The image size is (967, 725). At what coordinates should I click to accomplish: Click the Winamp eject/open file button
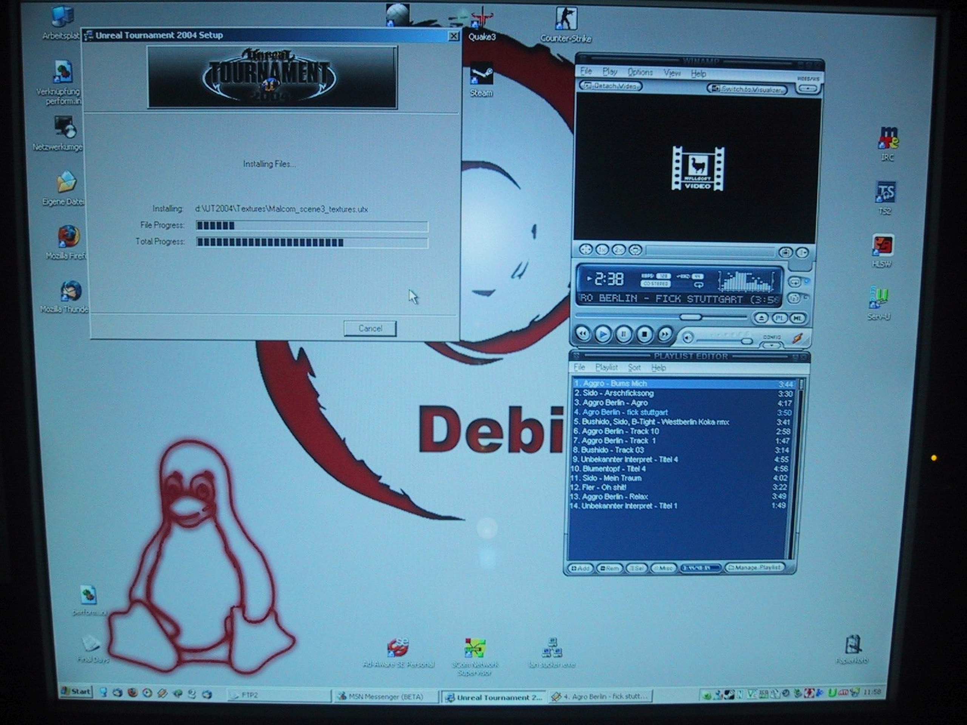(x=761, y=318)
